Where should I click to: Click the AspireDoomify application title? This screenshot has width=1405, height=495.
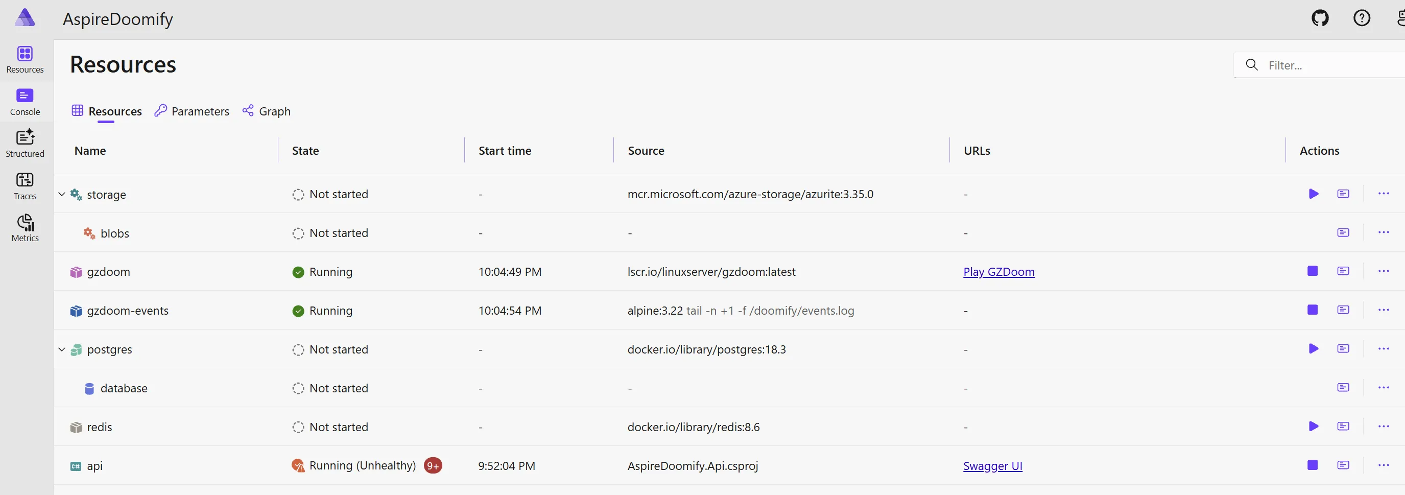pos(118,19)
